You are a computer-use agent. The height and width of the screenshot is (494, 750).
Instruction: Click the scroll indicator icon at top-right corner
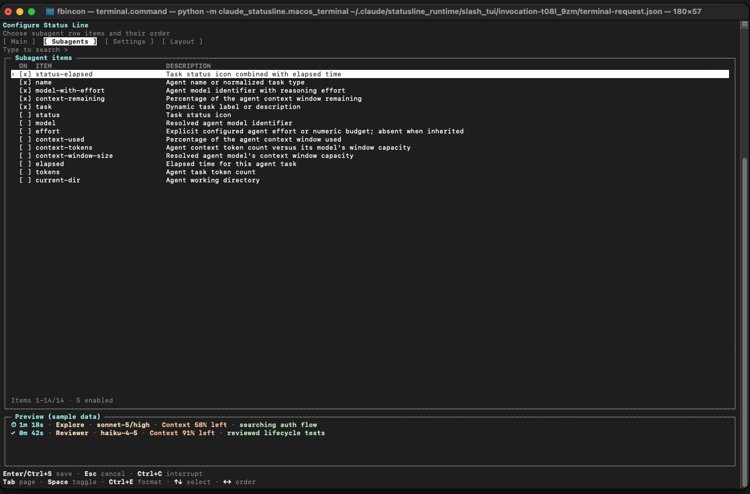point(744,24)
